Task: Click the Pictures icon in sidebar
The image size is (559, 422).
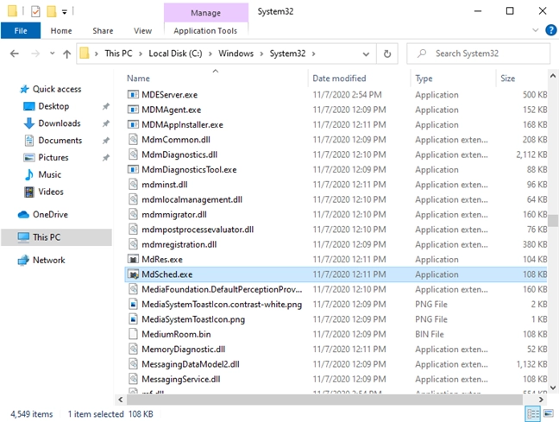Action: pyautogui.click(x=28, y=158)
